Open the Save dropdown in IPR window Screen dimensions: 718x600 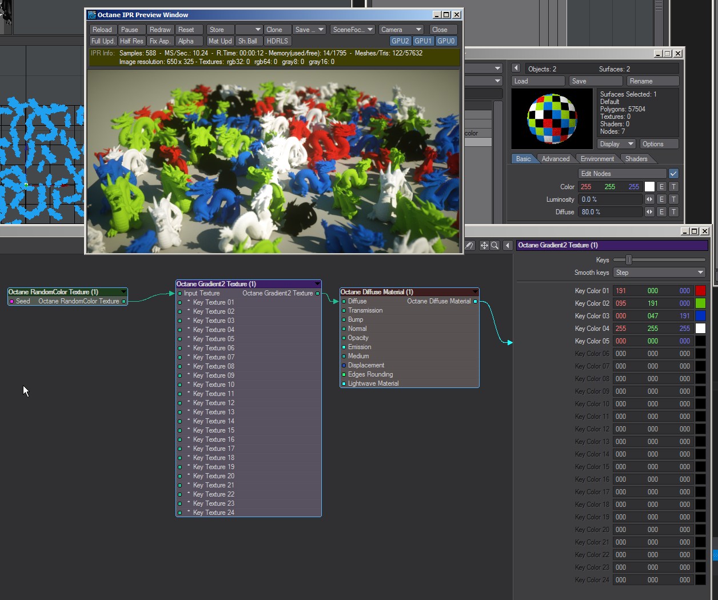point(309,30)
